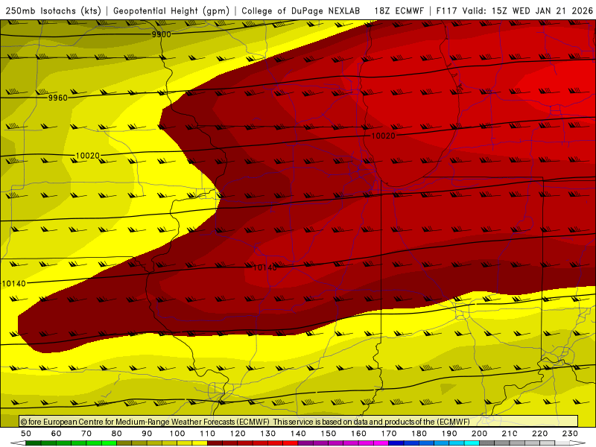The image size is (596, 447).
Task: Click the 170 value on the color scale
Action: tap(389, 434)
